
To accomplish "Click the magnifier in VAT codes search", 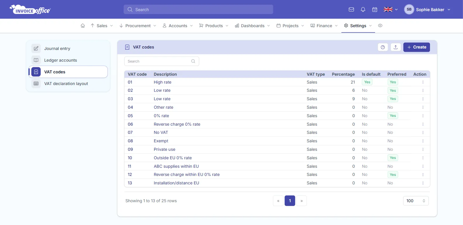I will tap(193, 61).
